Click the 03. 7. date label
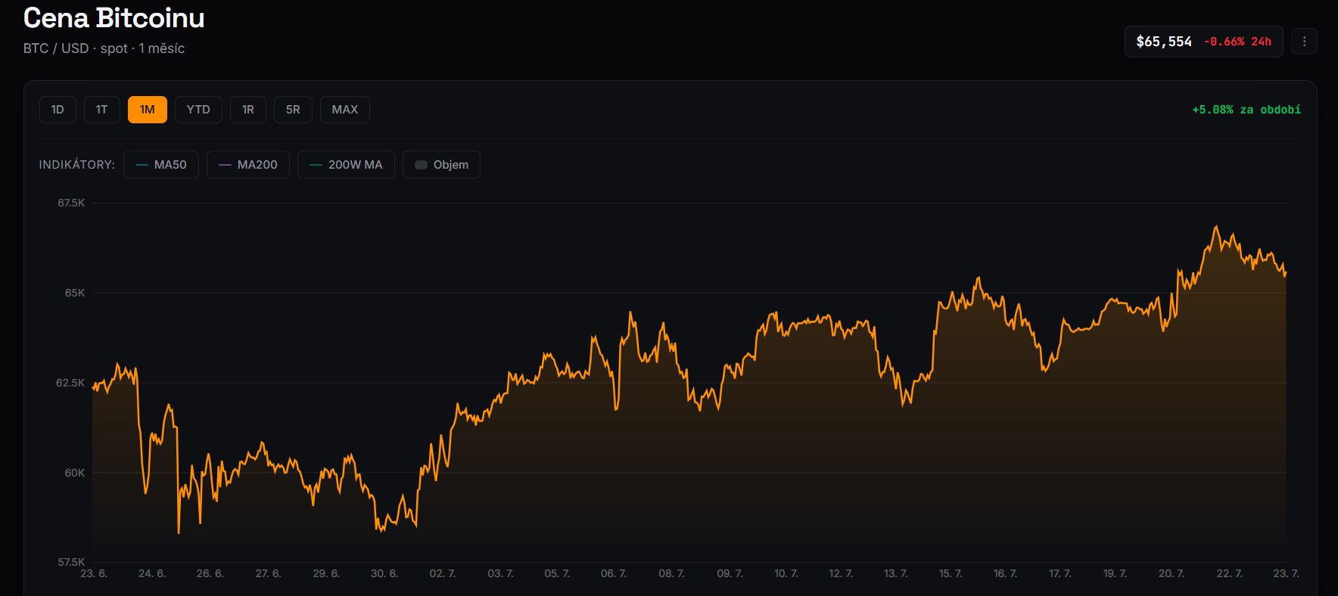Screen dimensions: 1338x596 click(500, 573)
